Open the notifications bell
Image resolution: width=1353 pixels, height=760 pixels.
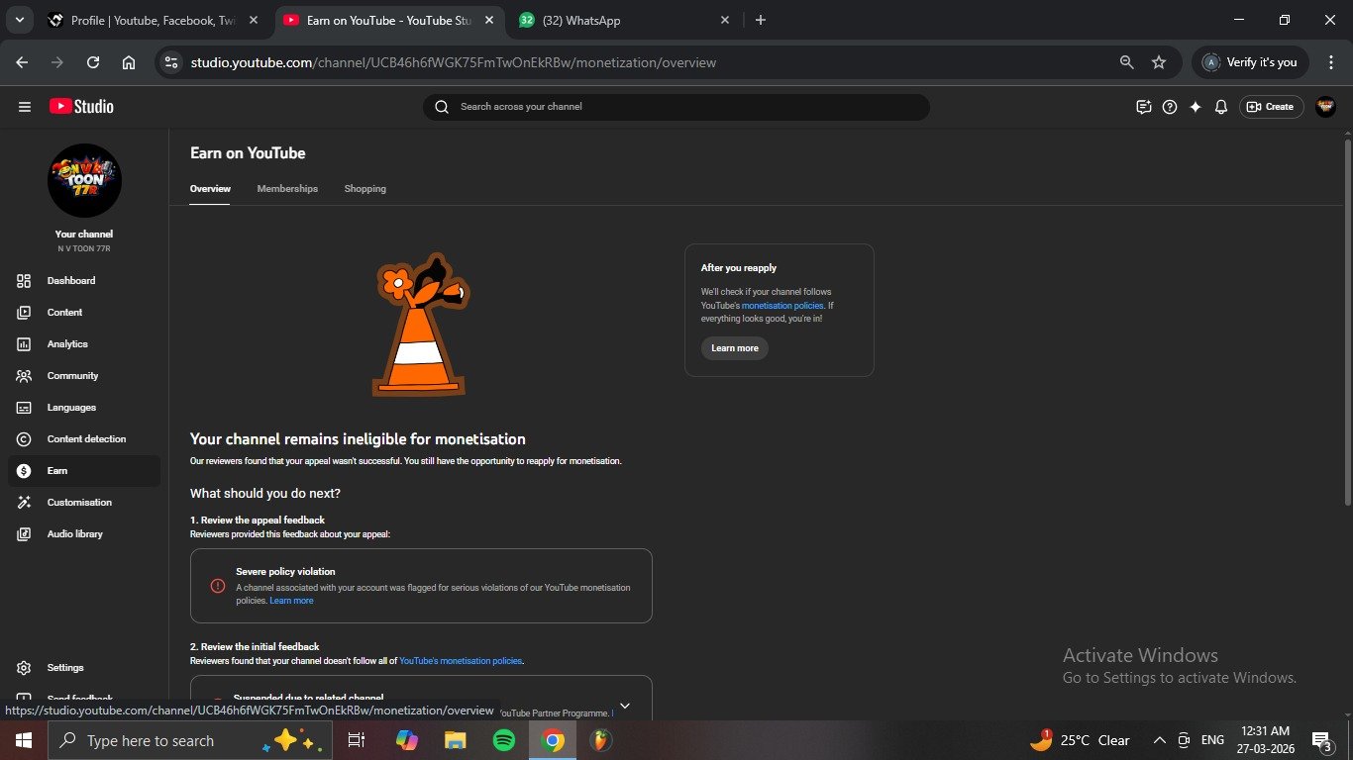click(1221, 107)
